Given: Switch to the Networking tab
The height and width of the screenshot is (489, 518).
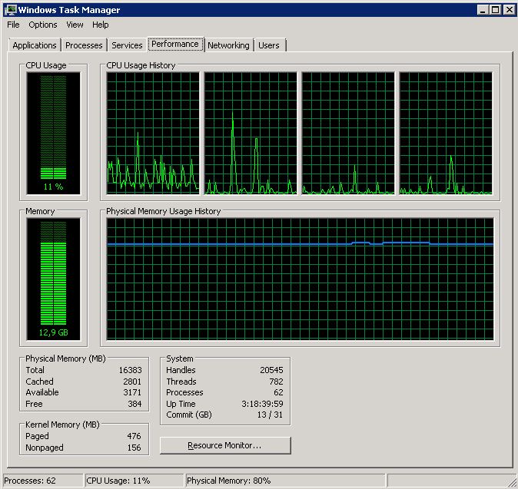Looking at the screenshot, I should click(228, 45).
